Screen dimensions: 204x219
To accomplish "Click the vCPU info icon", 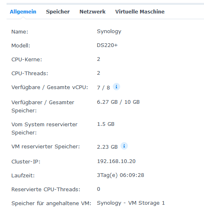I will (116, 87).
